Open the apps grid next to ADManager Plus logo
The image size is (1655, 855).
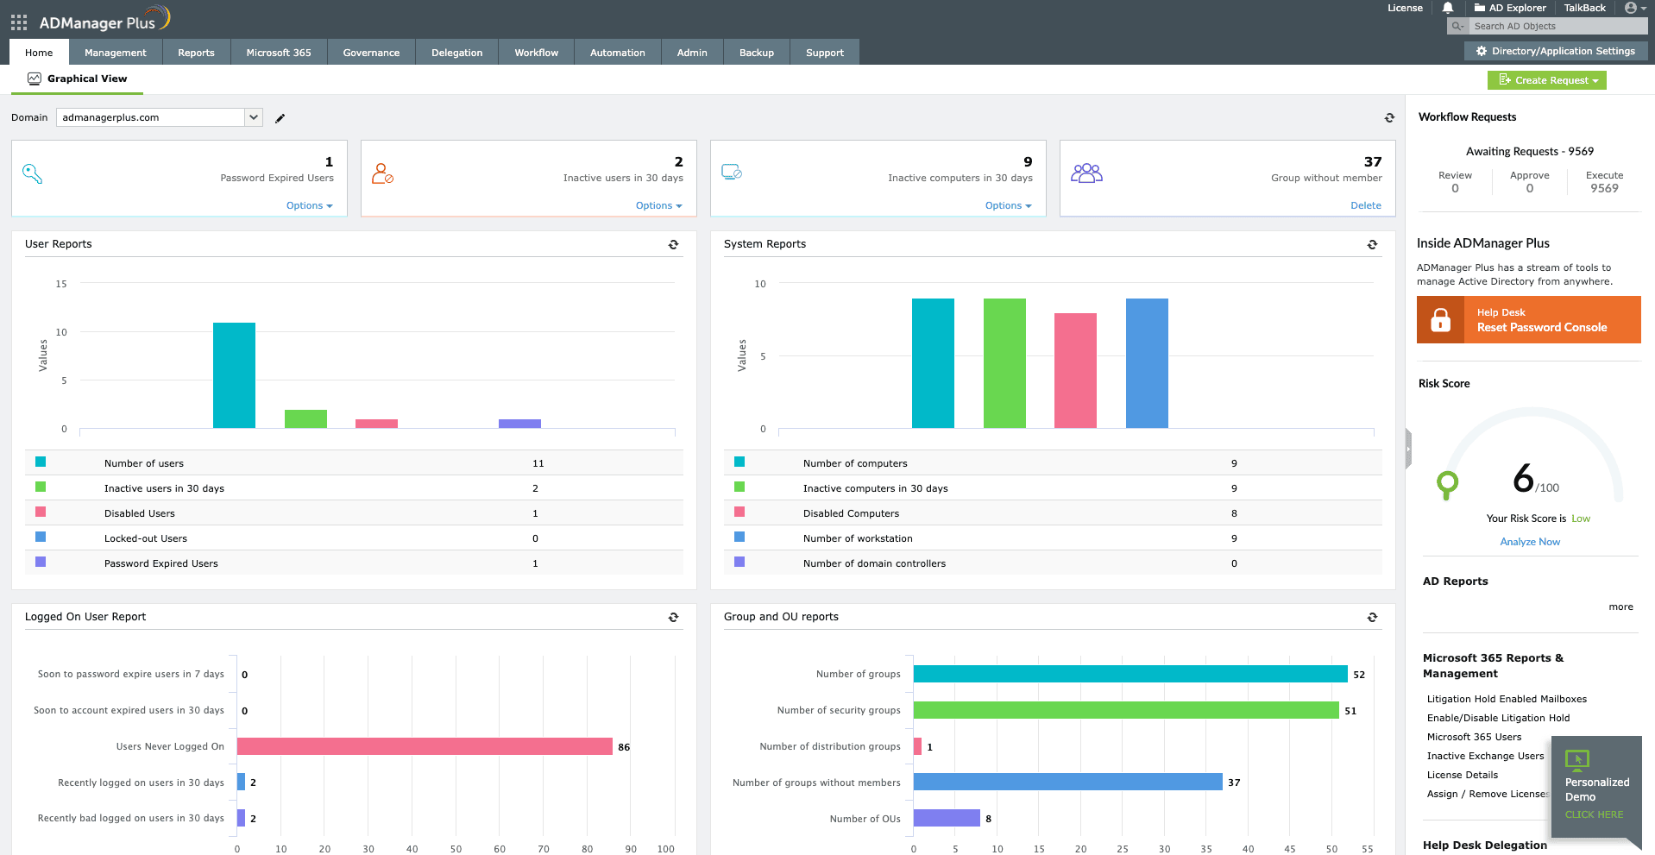click(18, 22)
